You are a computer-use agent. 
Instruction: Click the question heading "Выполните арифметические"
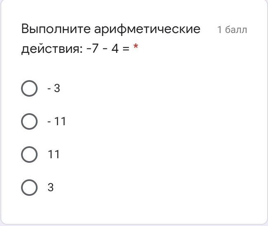click(x=111, y=29)
